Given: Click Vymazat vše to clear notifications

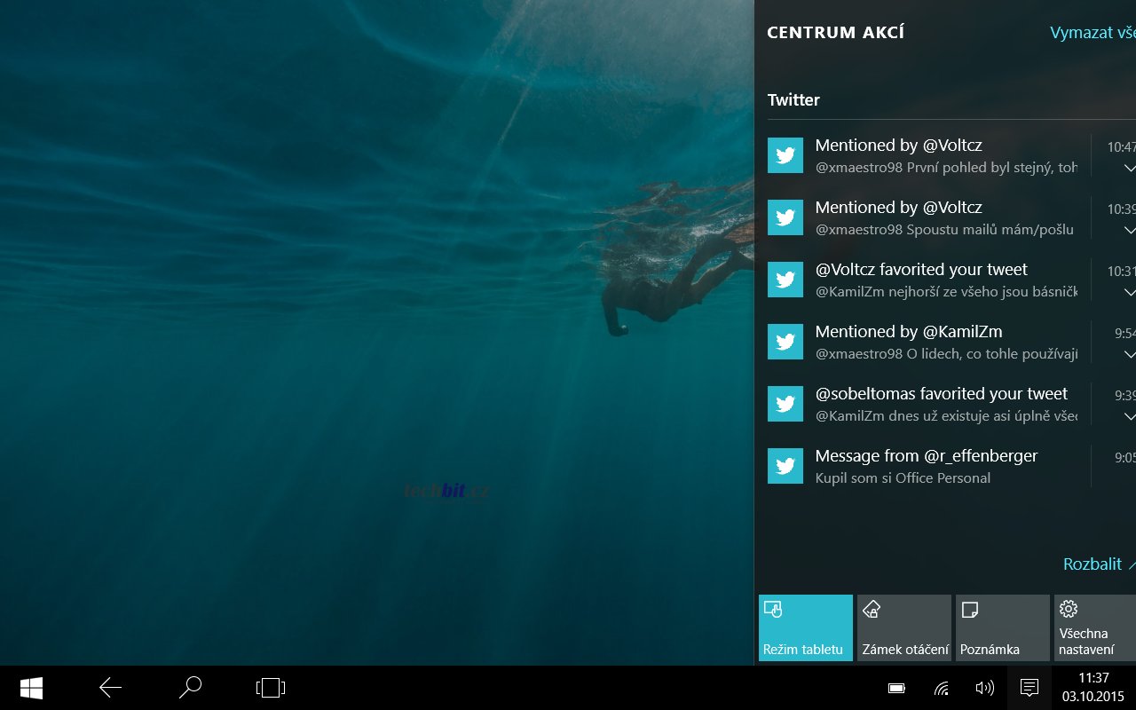Looking at the screenshot, I should tap(1092, 33).
